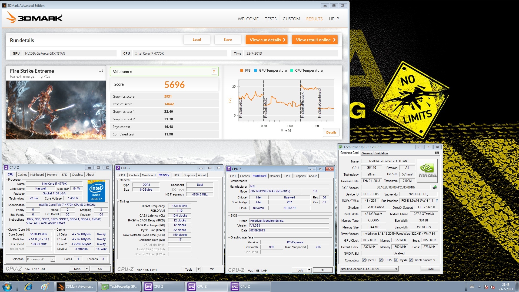Expand the Tools dropdown arrow in the CPU-Z Memory window
The width and height of the screenshot is (519, 292).
click(198, 269)
